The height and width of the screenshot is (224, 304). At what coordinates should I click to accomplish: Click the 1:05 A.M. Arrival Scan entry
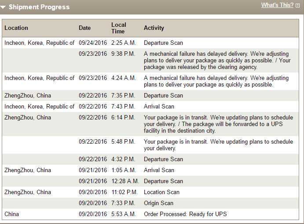point(159,170)
